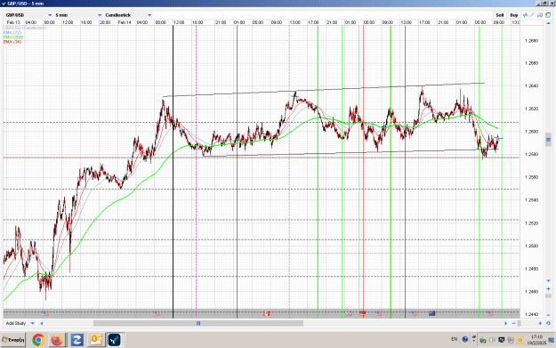Select the EMA (72) legend label
Viewport: 556px width, 348px height.
pos(12,33)
